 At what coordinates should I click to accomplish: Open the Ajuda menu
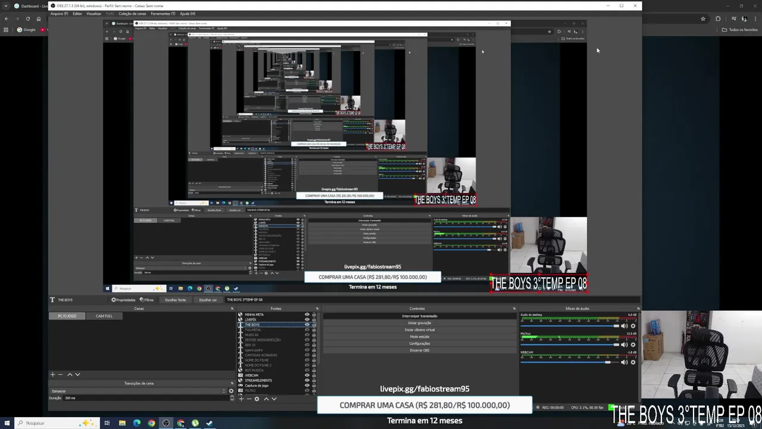pyautogui.click(x=188, y=14)
